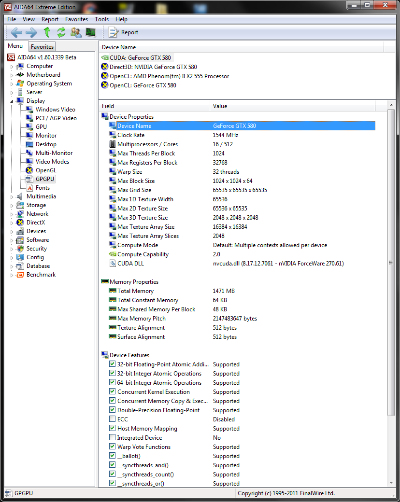Click the Network icon in the tree
The height and width of the screenshot is (502, 400).
pos(20,213)
